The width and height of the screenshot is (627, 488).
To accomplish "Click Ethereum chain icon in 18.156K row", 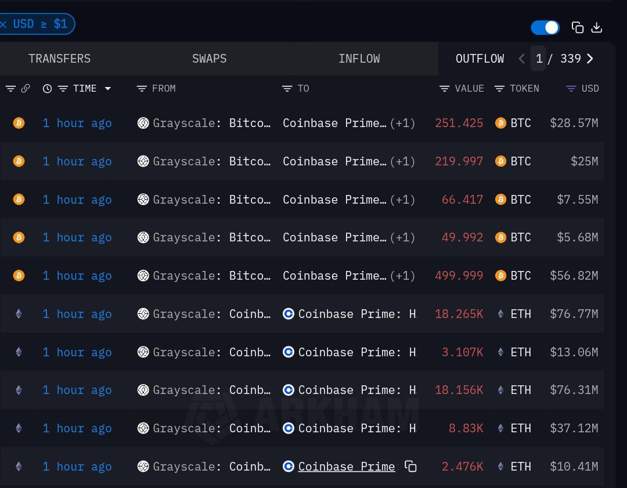I will click(19, 390).
